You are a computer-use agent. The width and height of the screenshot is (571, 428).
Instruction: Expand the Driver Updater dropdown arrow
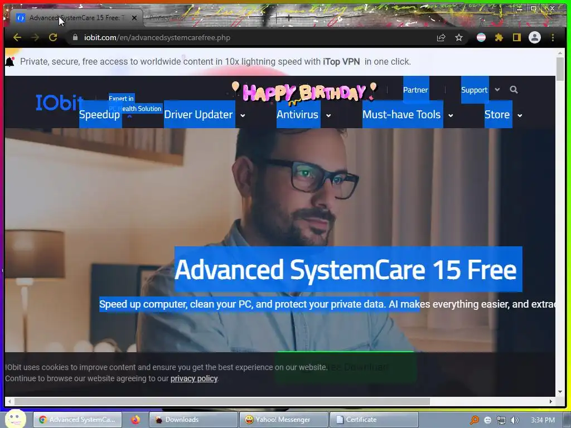243,115
